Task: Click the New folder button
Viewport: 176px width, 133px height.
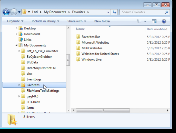Action: click(x=102, y=21)
